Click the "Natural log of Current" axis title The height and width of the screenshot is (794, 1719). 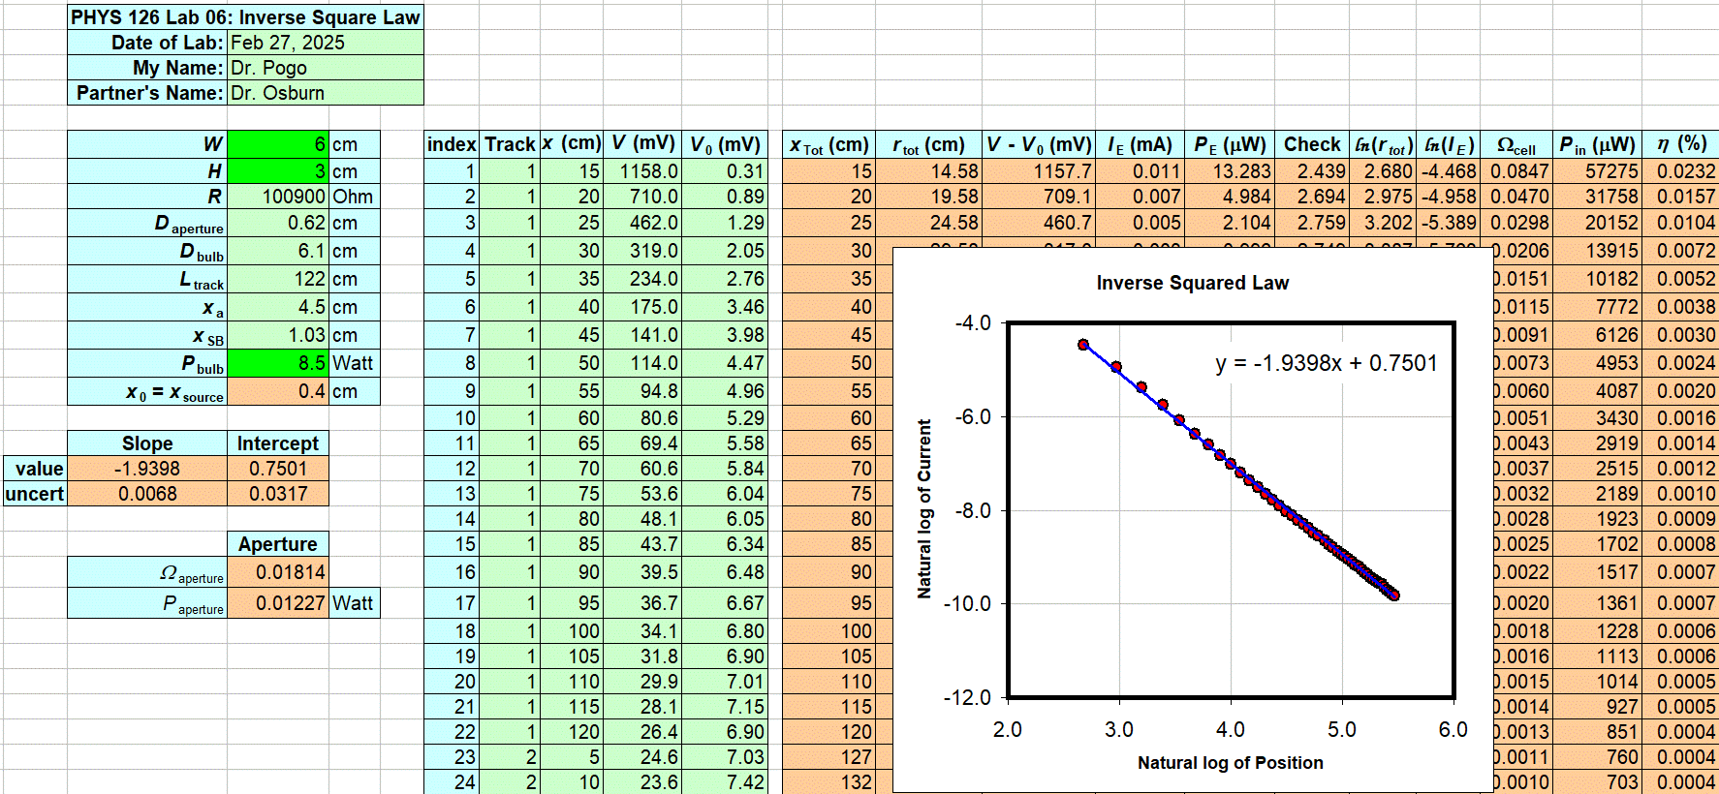tap(924, 508)
